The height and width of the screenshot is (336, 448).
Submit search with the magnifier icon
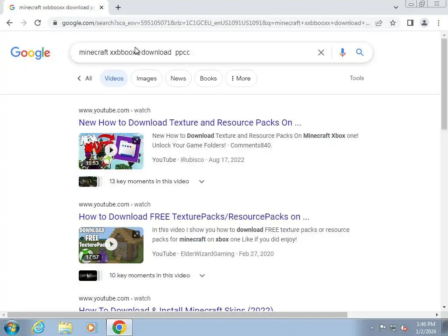pos(360,52)
